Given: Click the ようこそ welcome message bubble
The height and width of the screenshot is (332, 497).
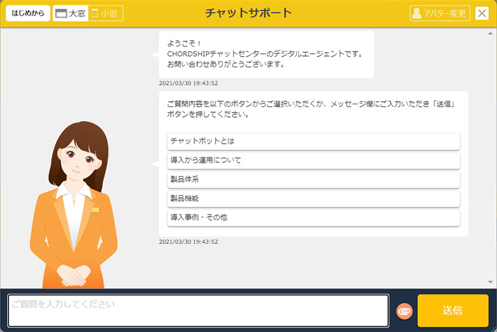Looking at the screenshot, I should click(266, 54).
